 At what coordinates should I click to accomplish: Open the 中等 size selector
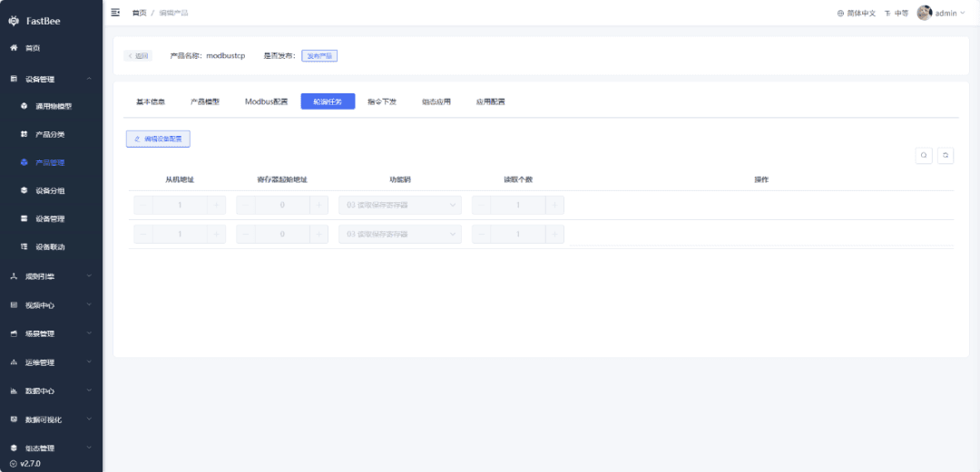coord(897,13)
